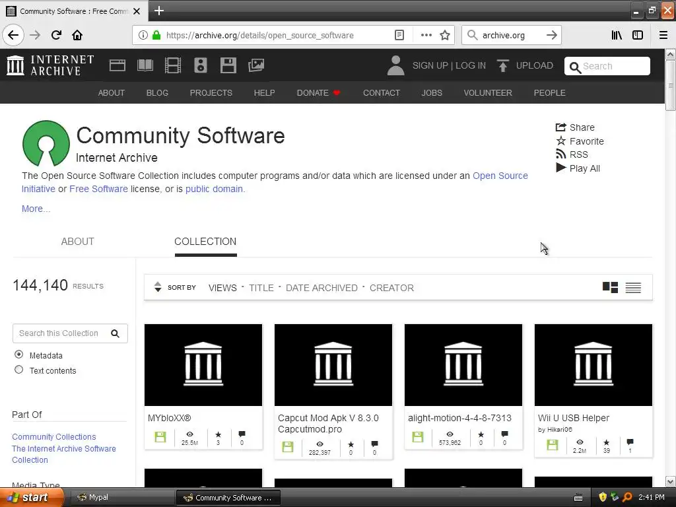Open the browser hamburger menu

pyautogui.click(x=663, y=35)
